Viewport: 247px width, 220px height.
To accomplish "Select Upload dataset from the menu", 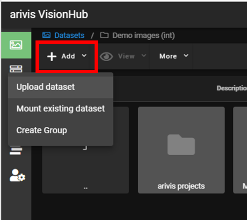I will tap(61, 87).
